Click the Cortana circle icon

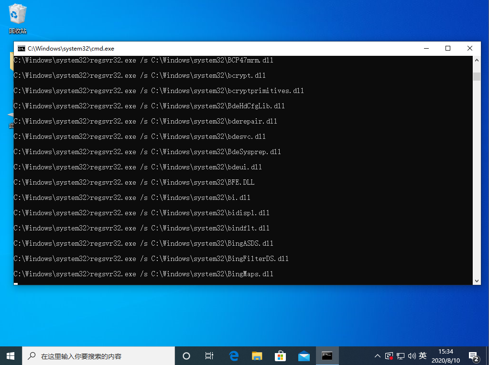(x=186, y=356)
